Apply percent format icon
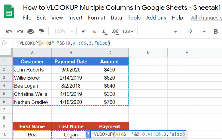222x140 pixels. 94,32
